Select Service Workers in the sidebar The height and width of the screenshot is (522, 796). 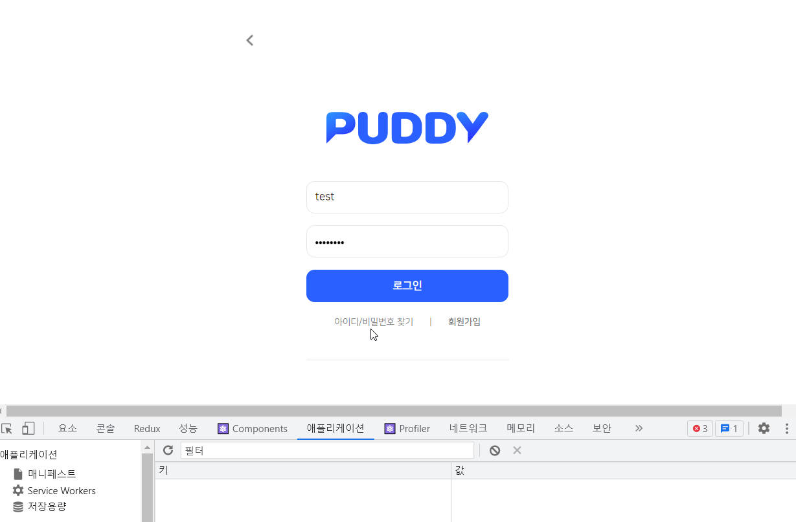(62, 490)
